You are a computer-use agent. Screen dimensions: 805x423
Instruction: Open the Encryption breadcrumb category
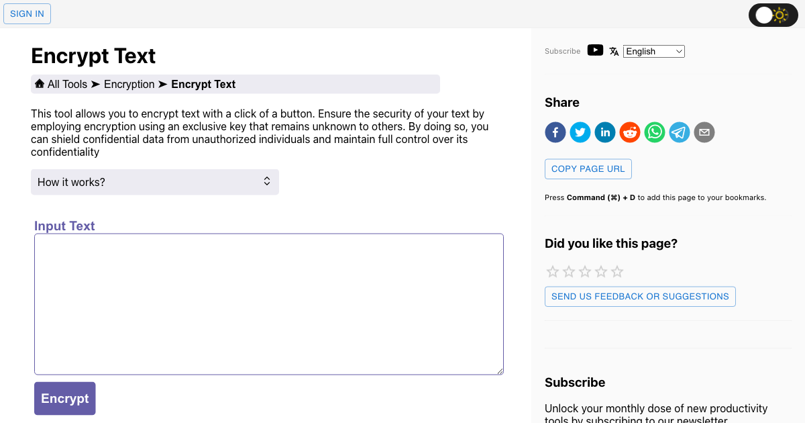coord(129,84)
